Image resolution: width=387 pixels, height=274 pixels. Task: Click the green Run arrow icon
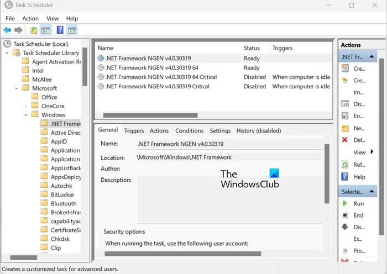[x=345, y=203]
